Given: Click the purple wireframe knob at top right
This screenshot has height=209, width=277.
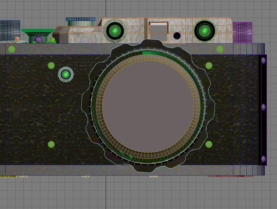Looking at the screenshot, I should [243, 32].
